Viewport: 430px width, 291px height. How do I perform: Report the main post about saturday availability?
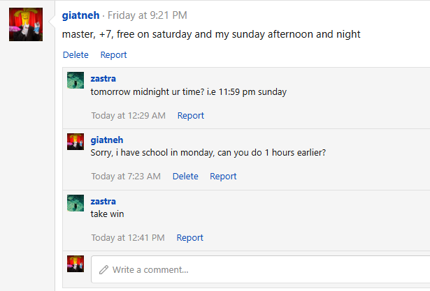(x=113, y=54)
